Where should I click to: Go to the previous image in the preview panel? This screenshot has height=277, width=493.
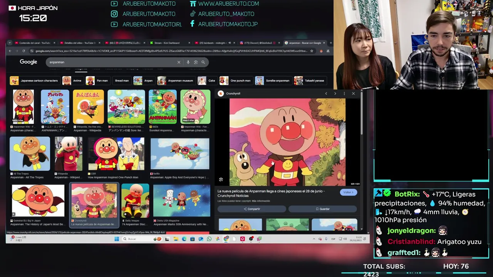point(326,93)
